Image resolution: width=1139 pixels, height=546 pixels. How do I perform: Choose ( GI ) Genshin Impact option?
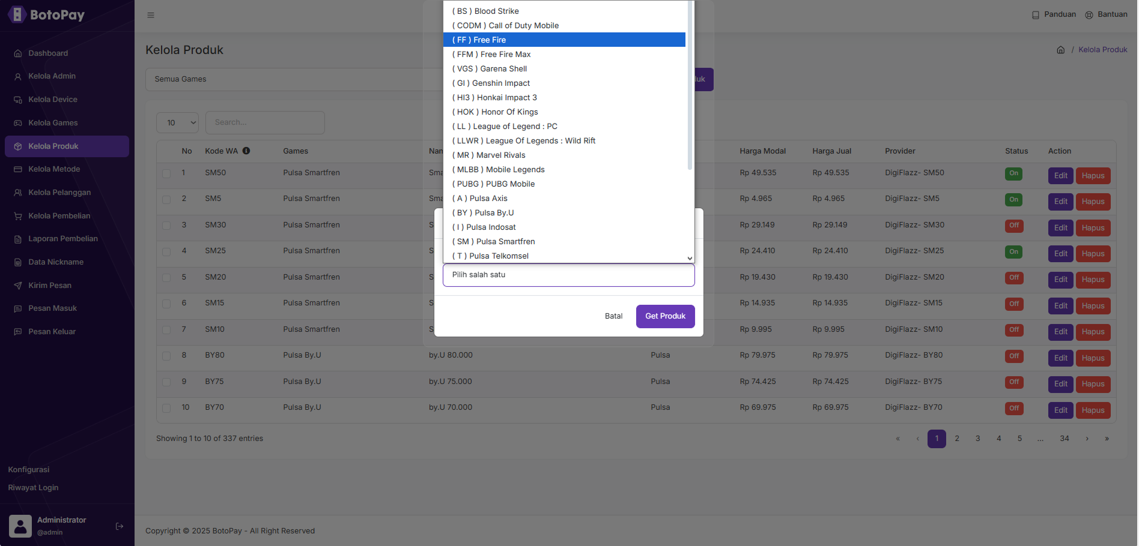564,83
